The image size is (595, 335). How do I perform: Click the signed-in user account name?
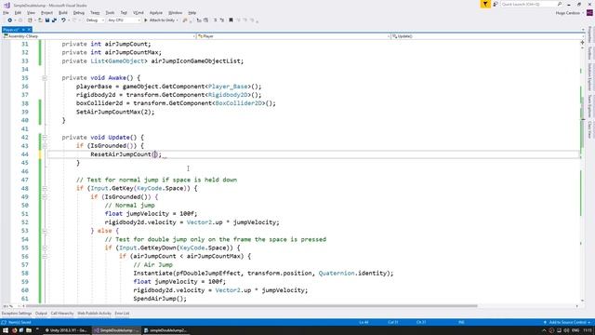pos(567,13)
